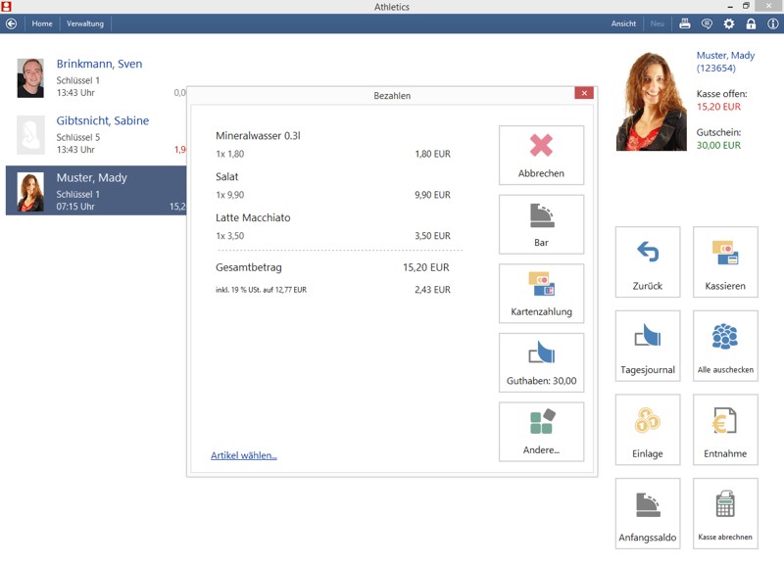Click the Salat item line
Image resolution: width=784 pixels, height=563 pixels.
coord(227,177)
